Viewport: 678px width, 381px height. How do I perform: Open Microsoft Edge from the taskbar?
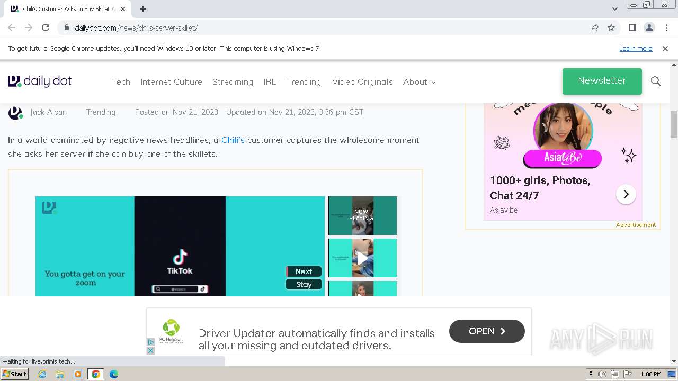pyautogui.click(x=114, y=374)
